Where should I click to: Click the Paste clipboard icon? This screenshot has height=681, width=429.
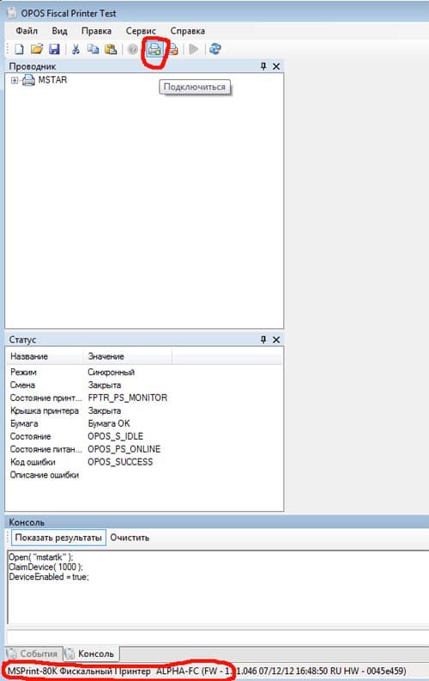pos(111,49)
